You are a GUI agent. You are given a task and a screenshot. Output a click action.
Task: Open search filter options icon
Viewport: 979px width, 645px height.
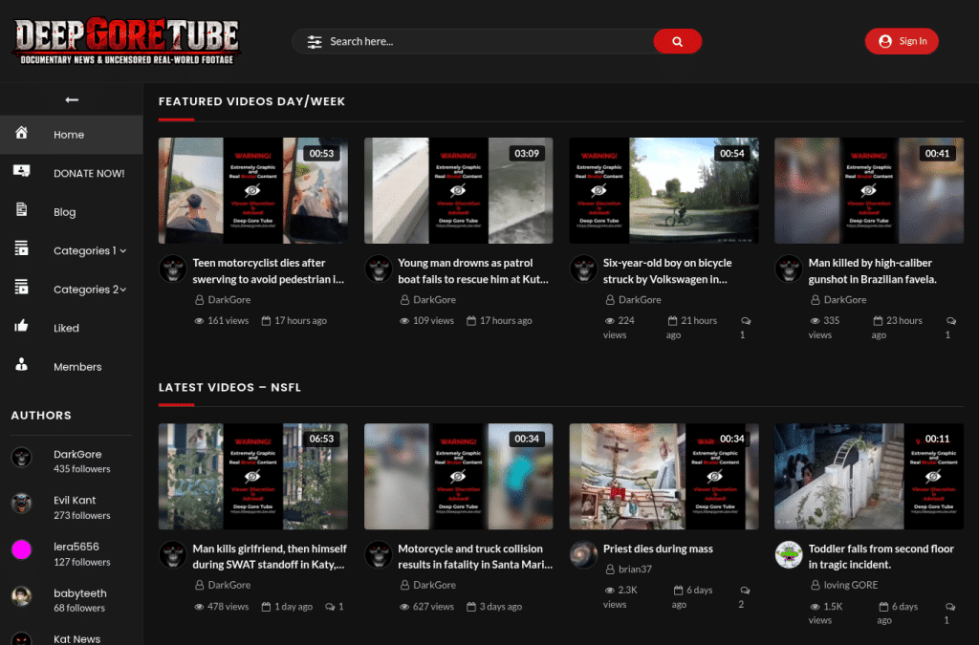[x=315, y=42]
